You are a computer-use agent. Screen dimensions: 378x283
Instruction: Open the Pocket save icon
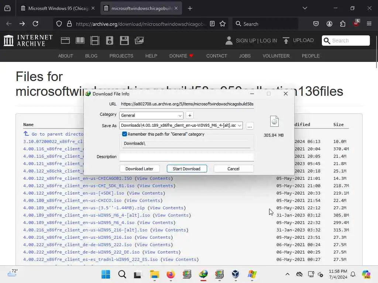click(x=316, y=24)
